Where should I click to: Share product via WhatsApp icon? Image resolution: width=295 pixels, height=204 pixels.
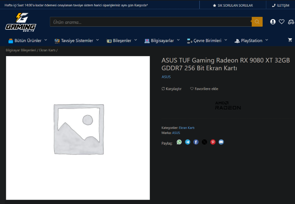[179, 142]
